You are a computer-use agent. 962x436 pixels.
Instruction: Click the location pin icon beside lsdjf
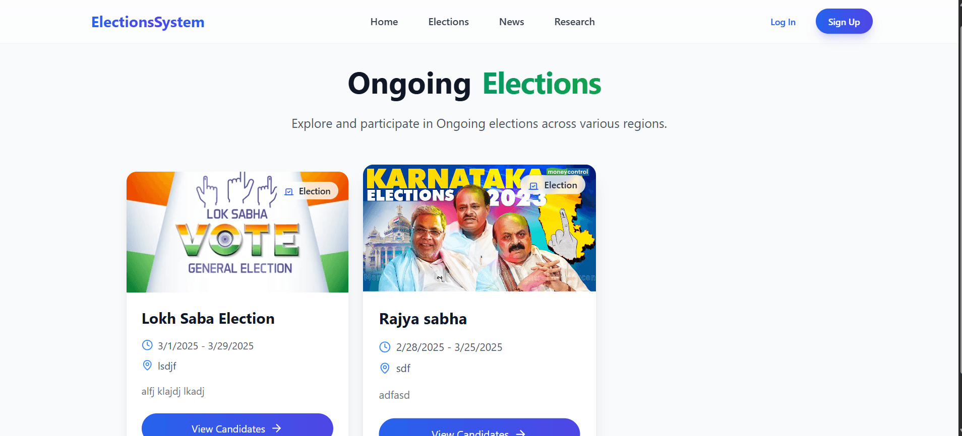click(x=147, y=366)
